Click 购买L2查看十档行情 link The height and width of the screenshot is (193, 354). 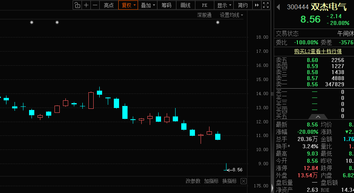tap(318, 52)
